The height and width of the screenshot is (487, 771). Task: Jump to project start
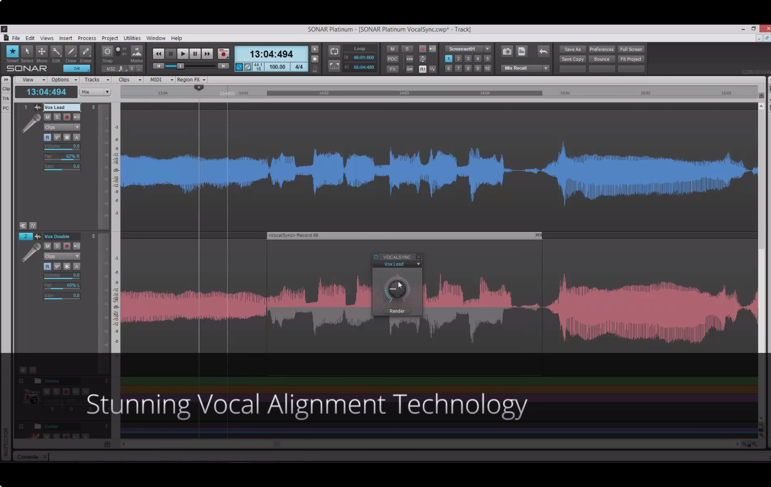[159, 66]
